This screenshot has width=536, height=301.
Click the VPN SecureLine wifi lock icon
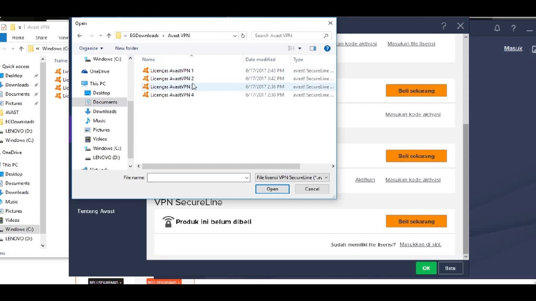click(168, 222)
